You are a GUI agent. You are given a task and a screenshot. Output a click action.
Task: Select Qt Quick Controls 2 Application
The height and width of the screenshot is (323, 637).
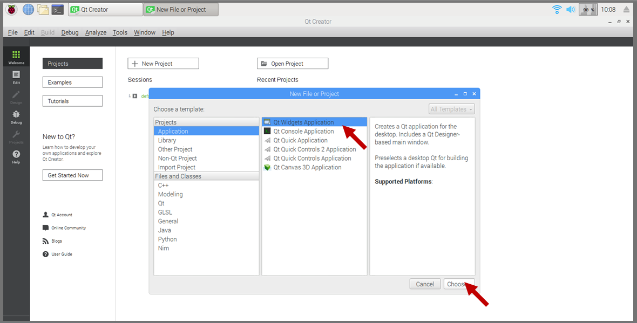[x=314, y=149]
